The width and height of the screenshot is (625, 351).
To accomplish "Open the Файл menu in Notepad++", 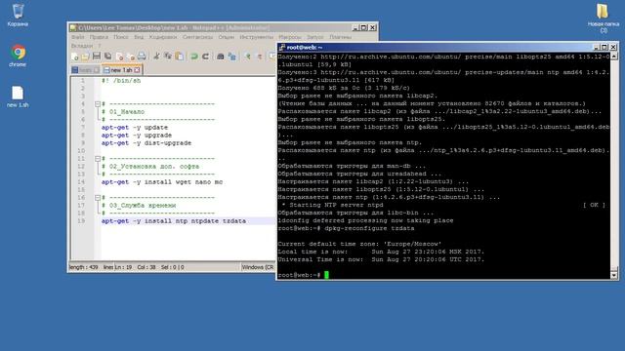I will tap(78, 37).
